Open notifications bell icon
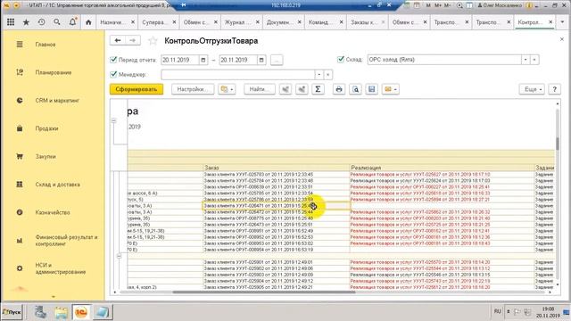 (72, 22)
